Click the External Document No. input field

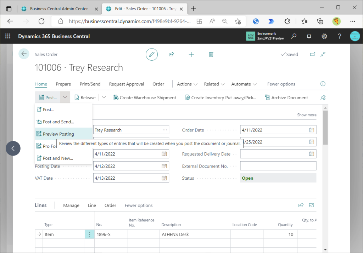tap(278, 166)
